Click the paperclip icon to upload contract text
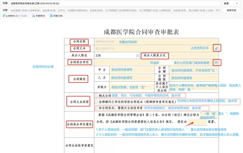Viewport: 243px width, 153px height. (216, 48)
